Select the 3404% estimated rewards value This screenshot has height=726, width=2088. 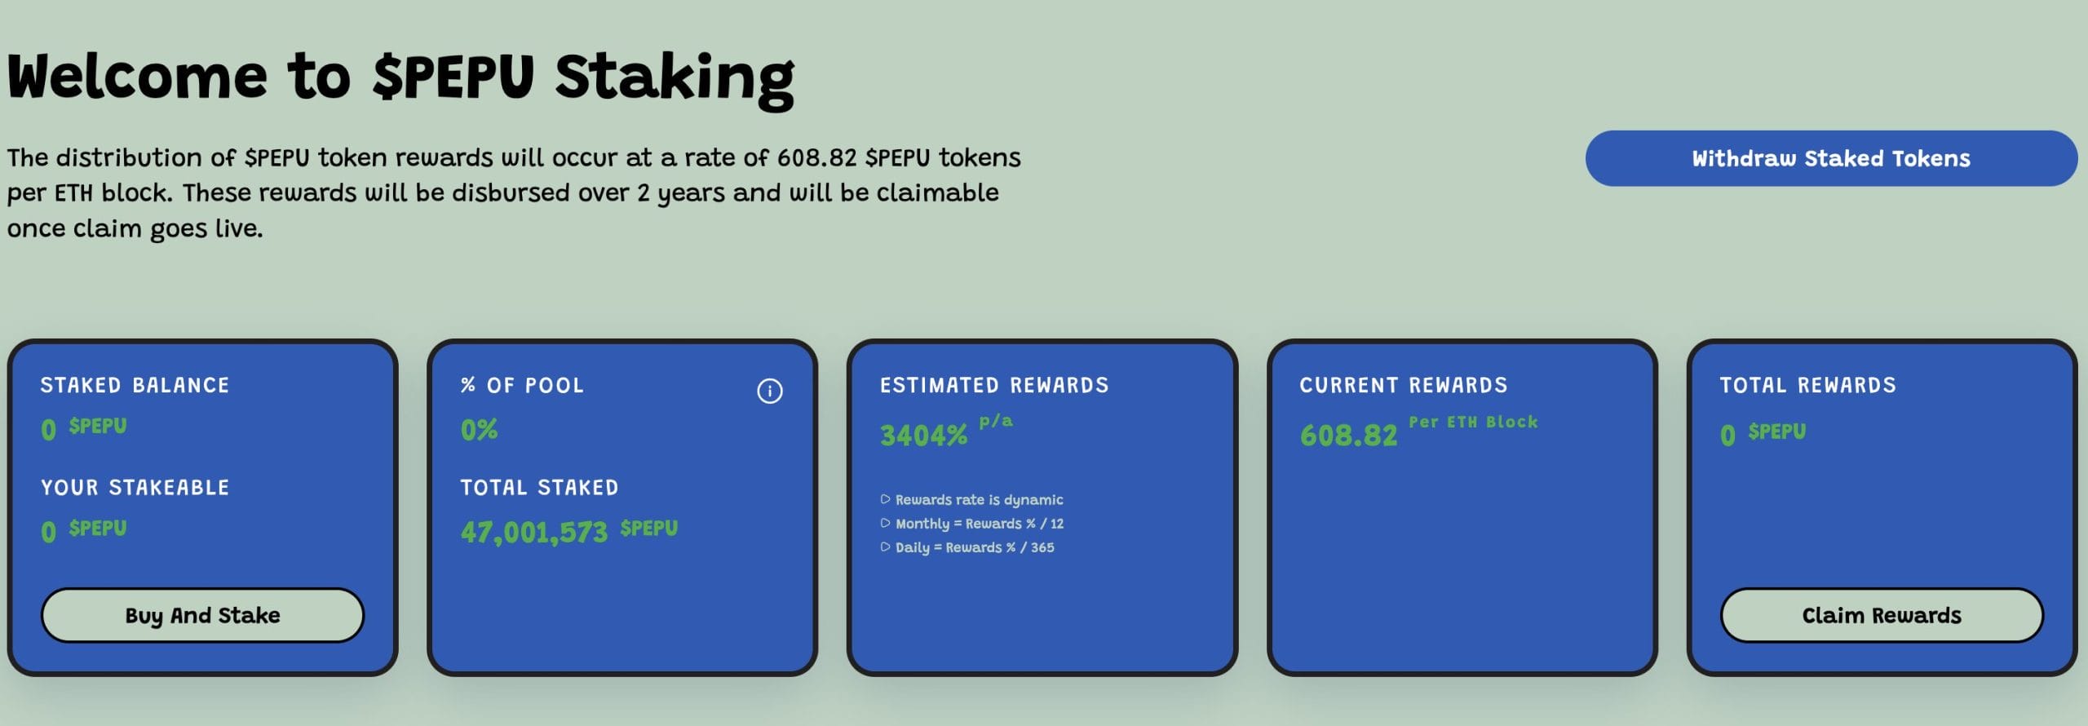(x=923, y=436)
